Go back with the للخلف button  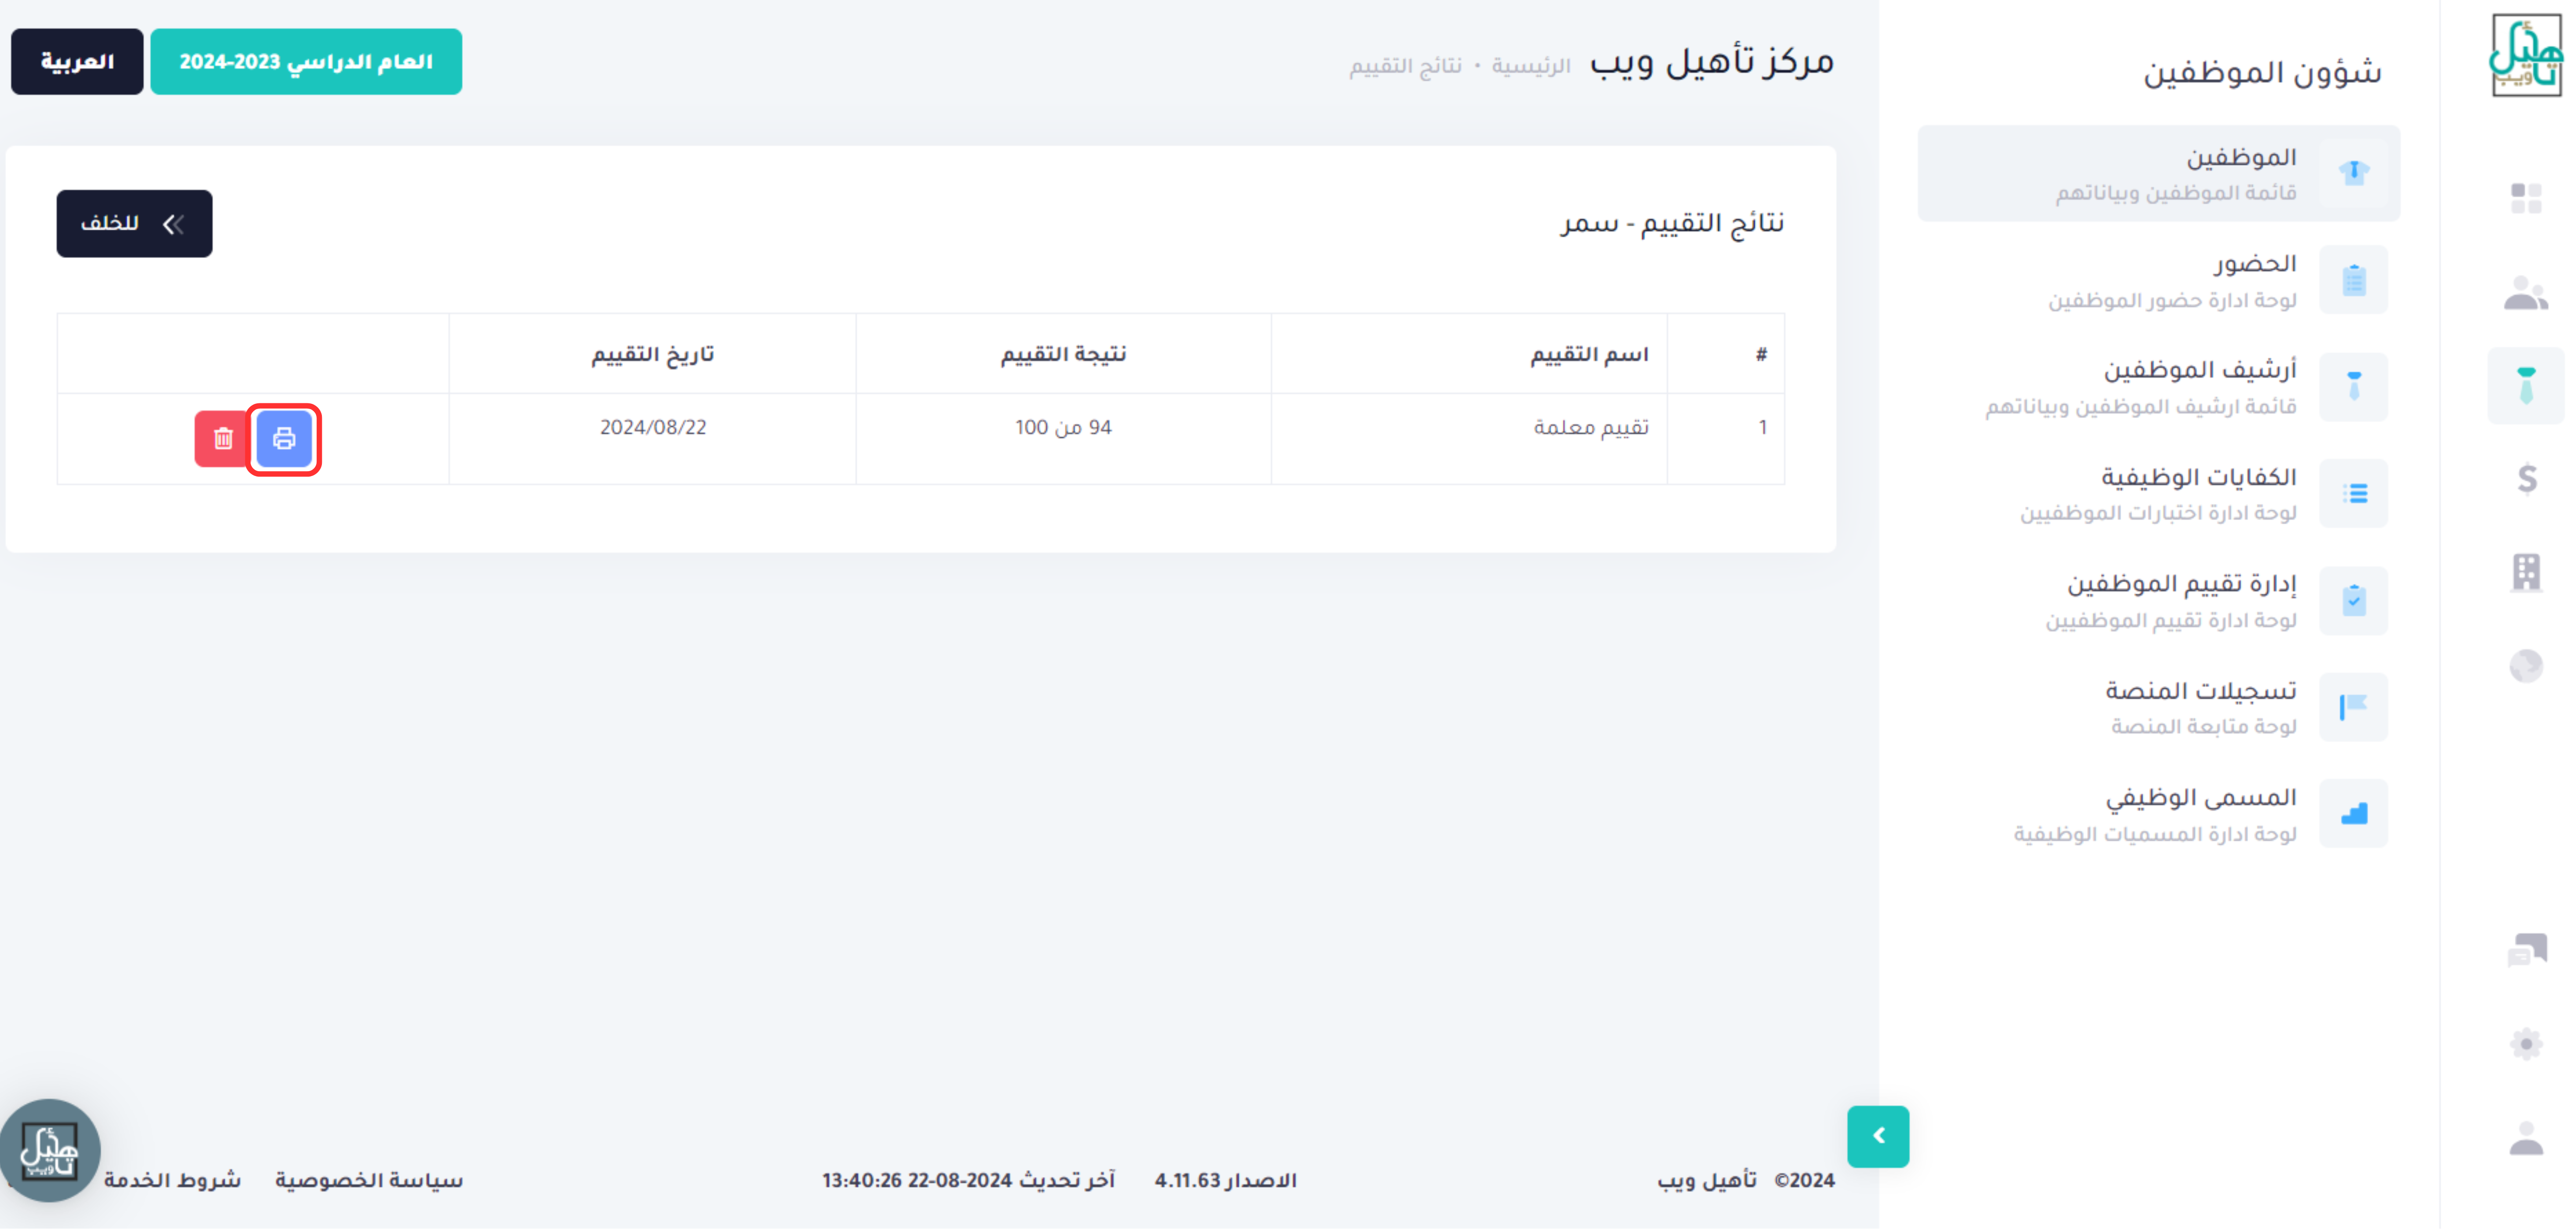(134, 224)
